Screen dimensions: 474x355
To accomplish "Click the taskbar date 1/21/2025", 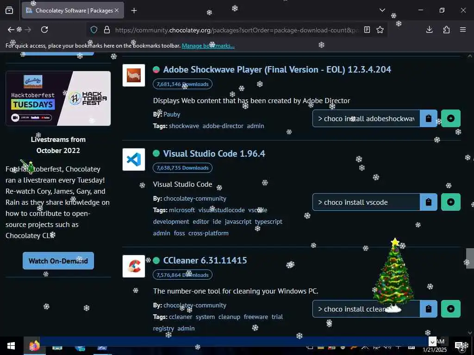I will [435, 350].
